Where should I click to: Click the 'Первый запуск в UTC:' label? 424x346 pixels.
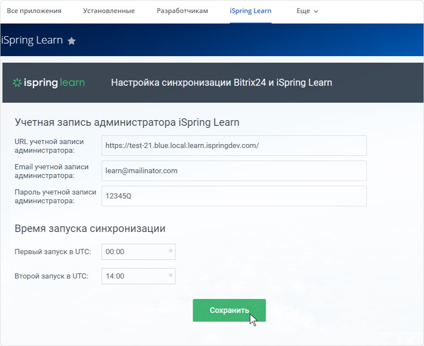(x=53, y=252)
